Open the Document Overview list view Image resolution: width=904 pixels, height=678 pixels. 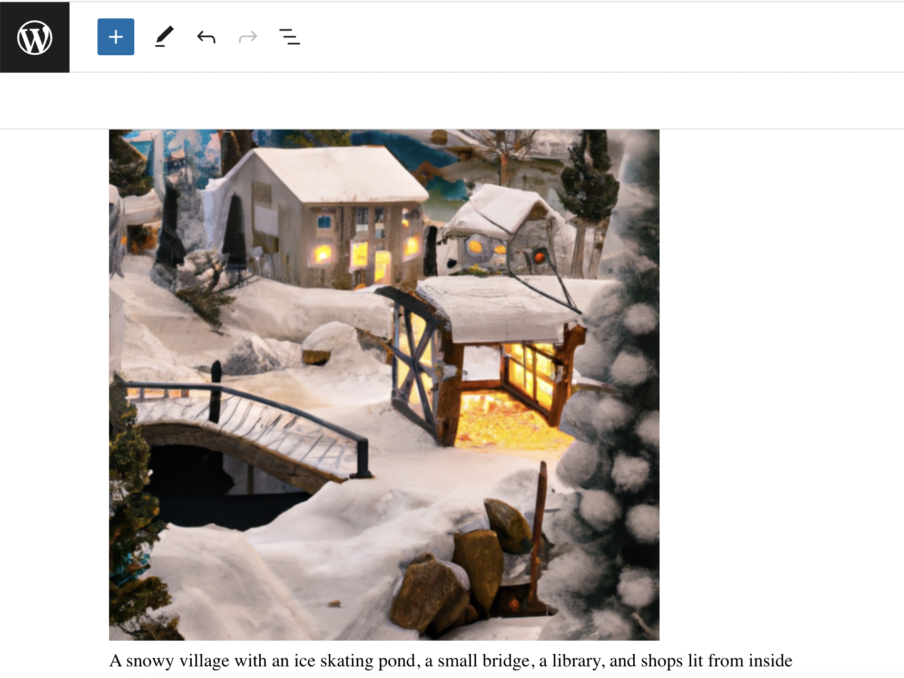pyautogui.click(x=289, y=37)
